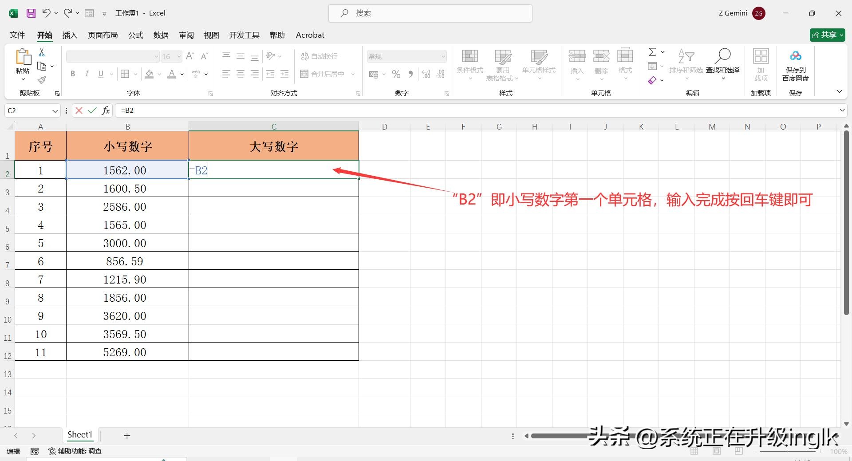Click the Format Painter brush icon
Image resolution: width=852 pixels, height=461 pixels.
pos(42,80)
